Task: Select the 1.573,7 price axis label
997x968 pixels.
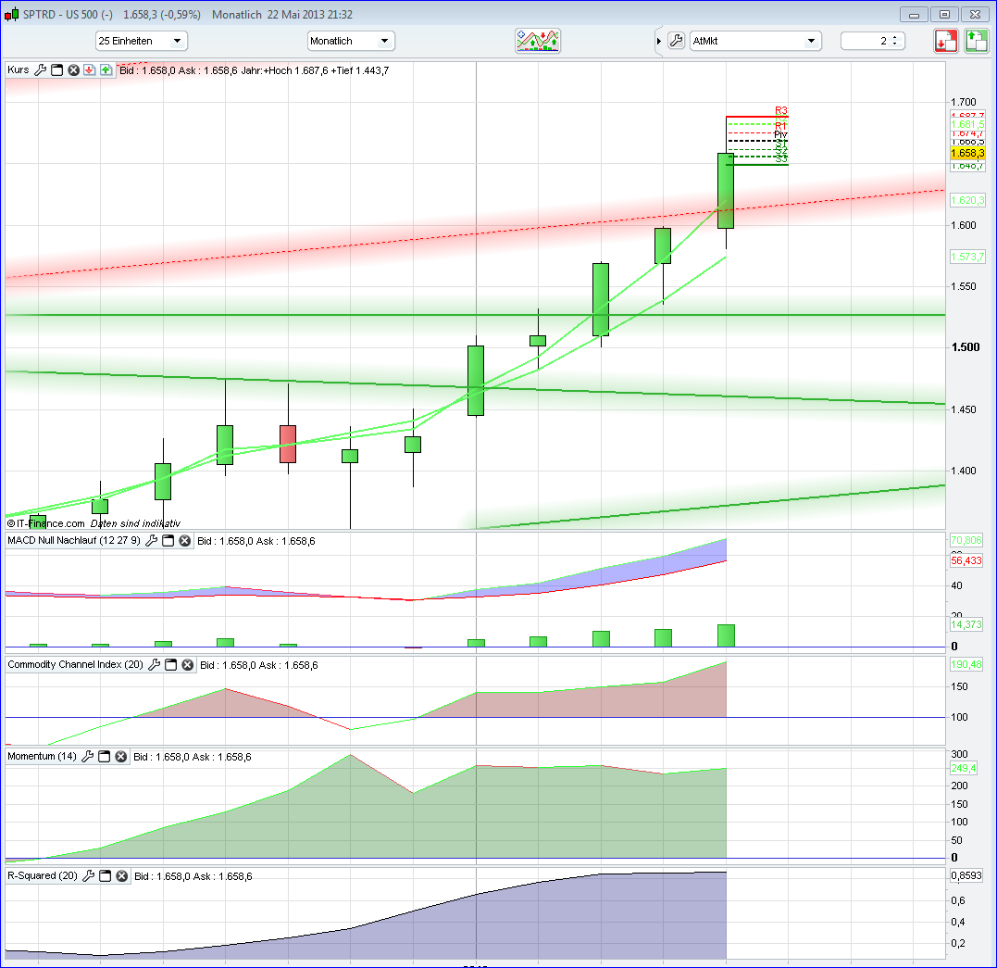Action: [967, 258]
